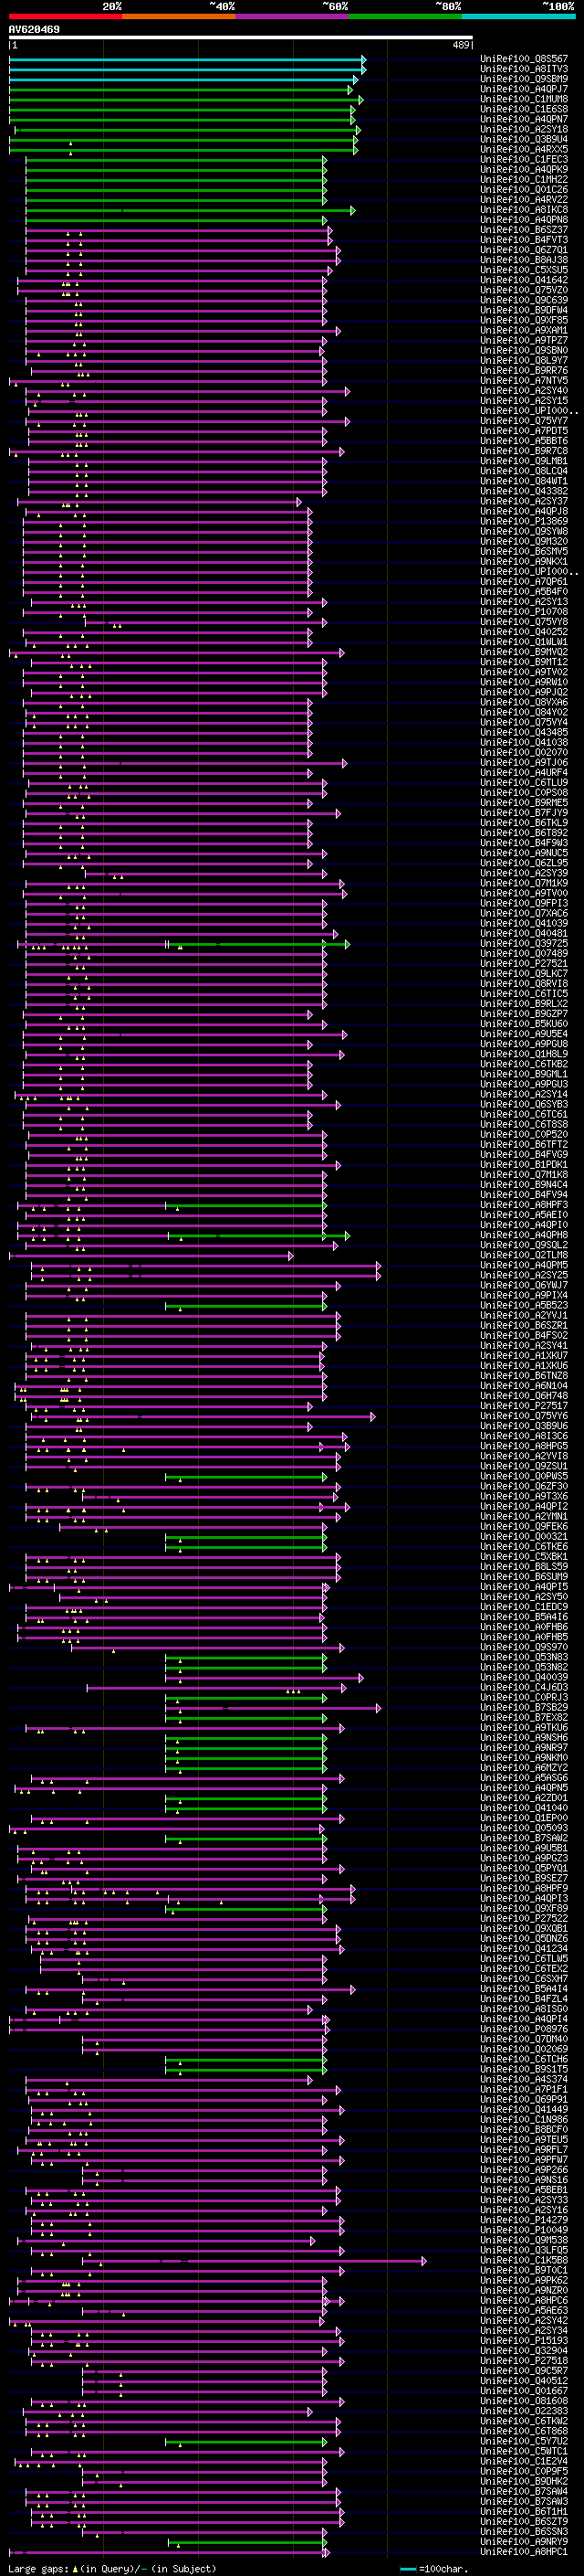Click hit label UniRef100_A2SY25

click(x=524, y=1275)
